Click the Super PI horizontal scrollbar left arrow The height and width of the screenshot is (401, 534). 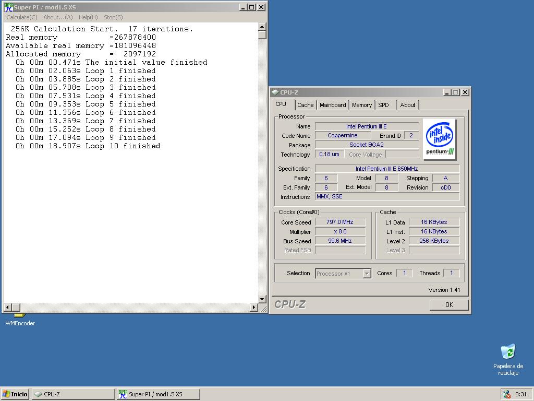7,307
